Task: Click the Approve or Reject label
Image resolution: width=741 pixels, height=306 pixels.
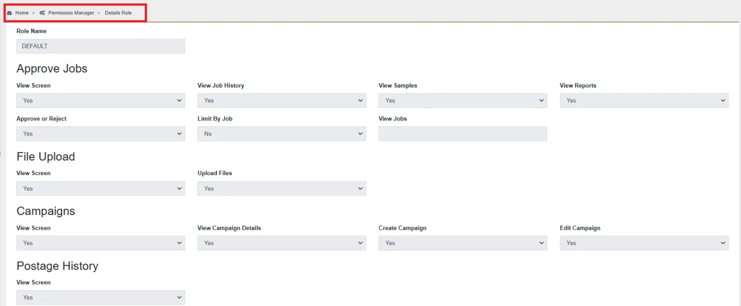Action: (x=42, y=119)
